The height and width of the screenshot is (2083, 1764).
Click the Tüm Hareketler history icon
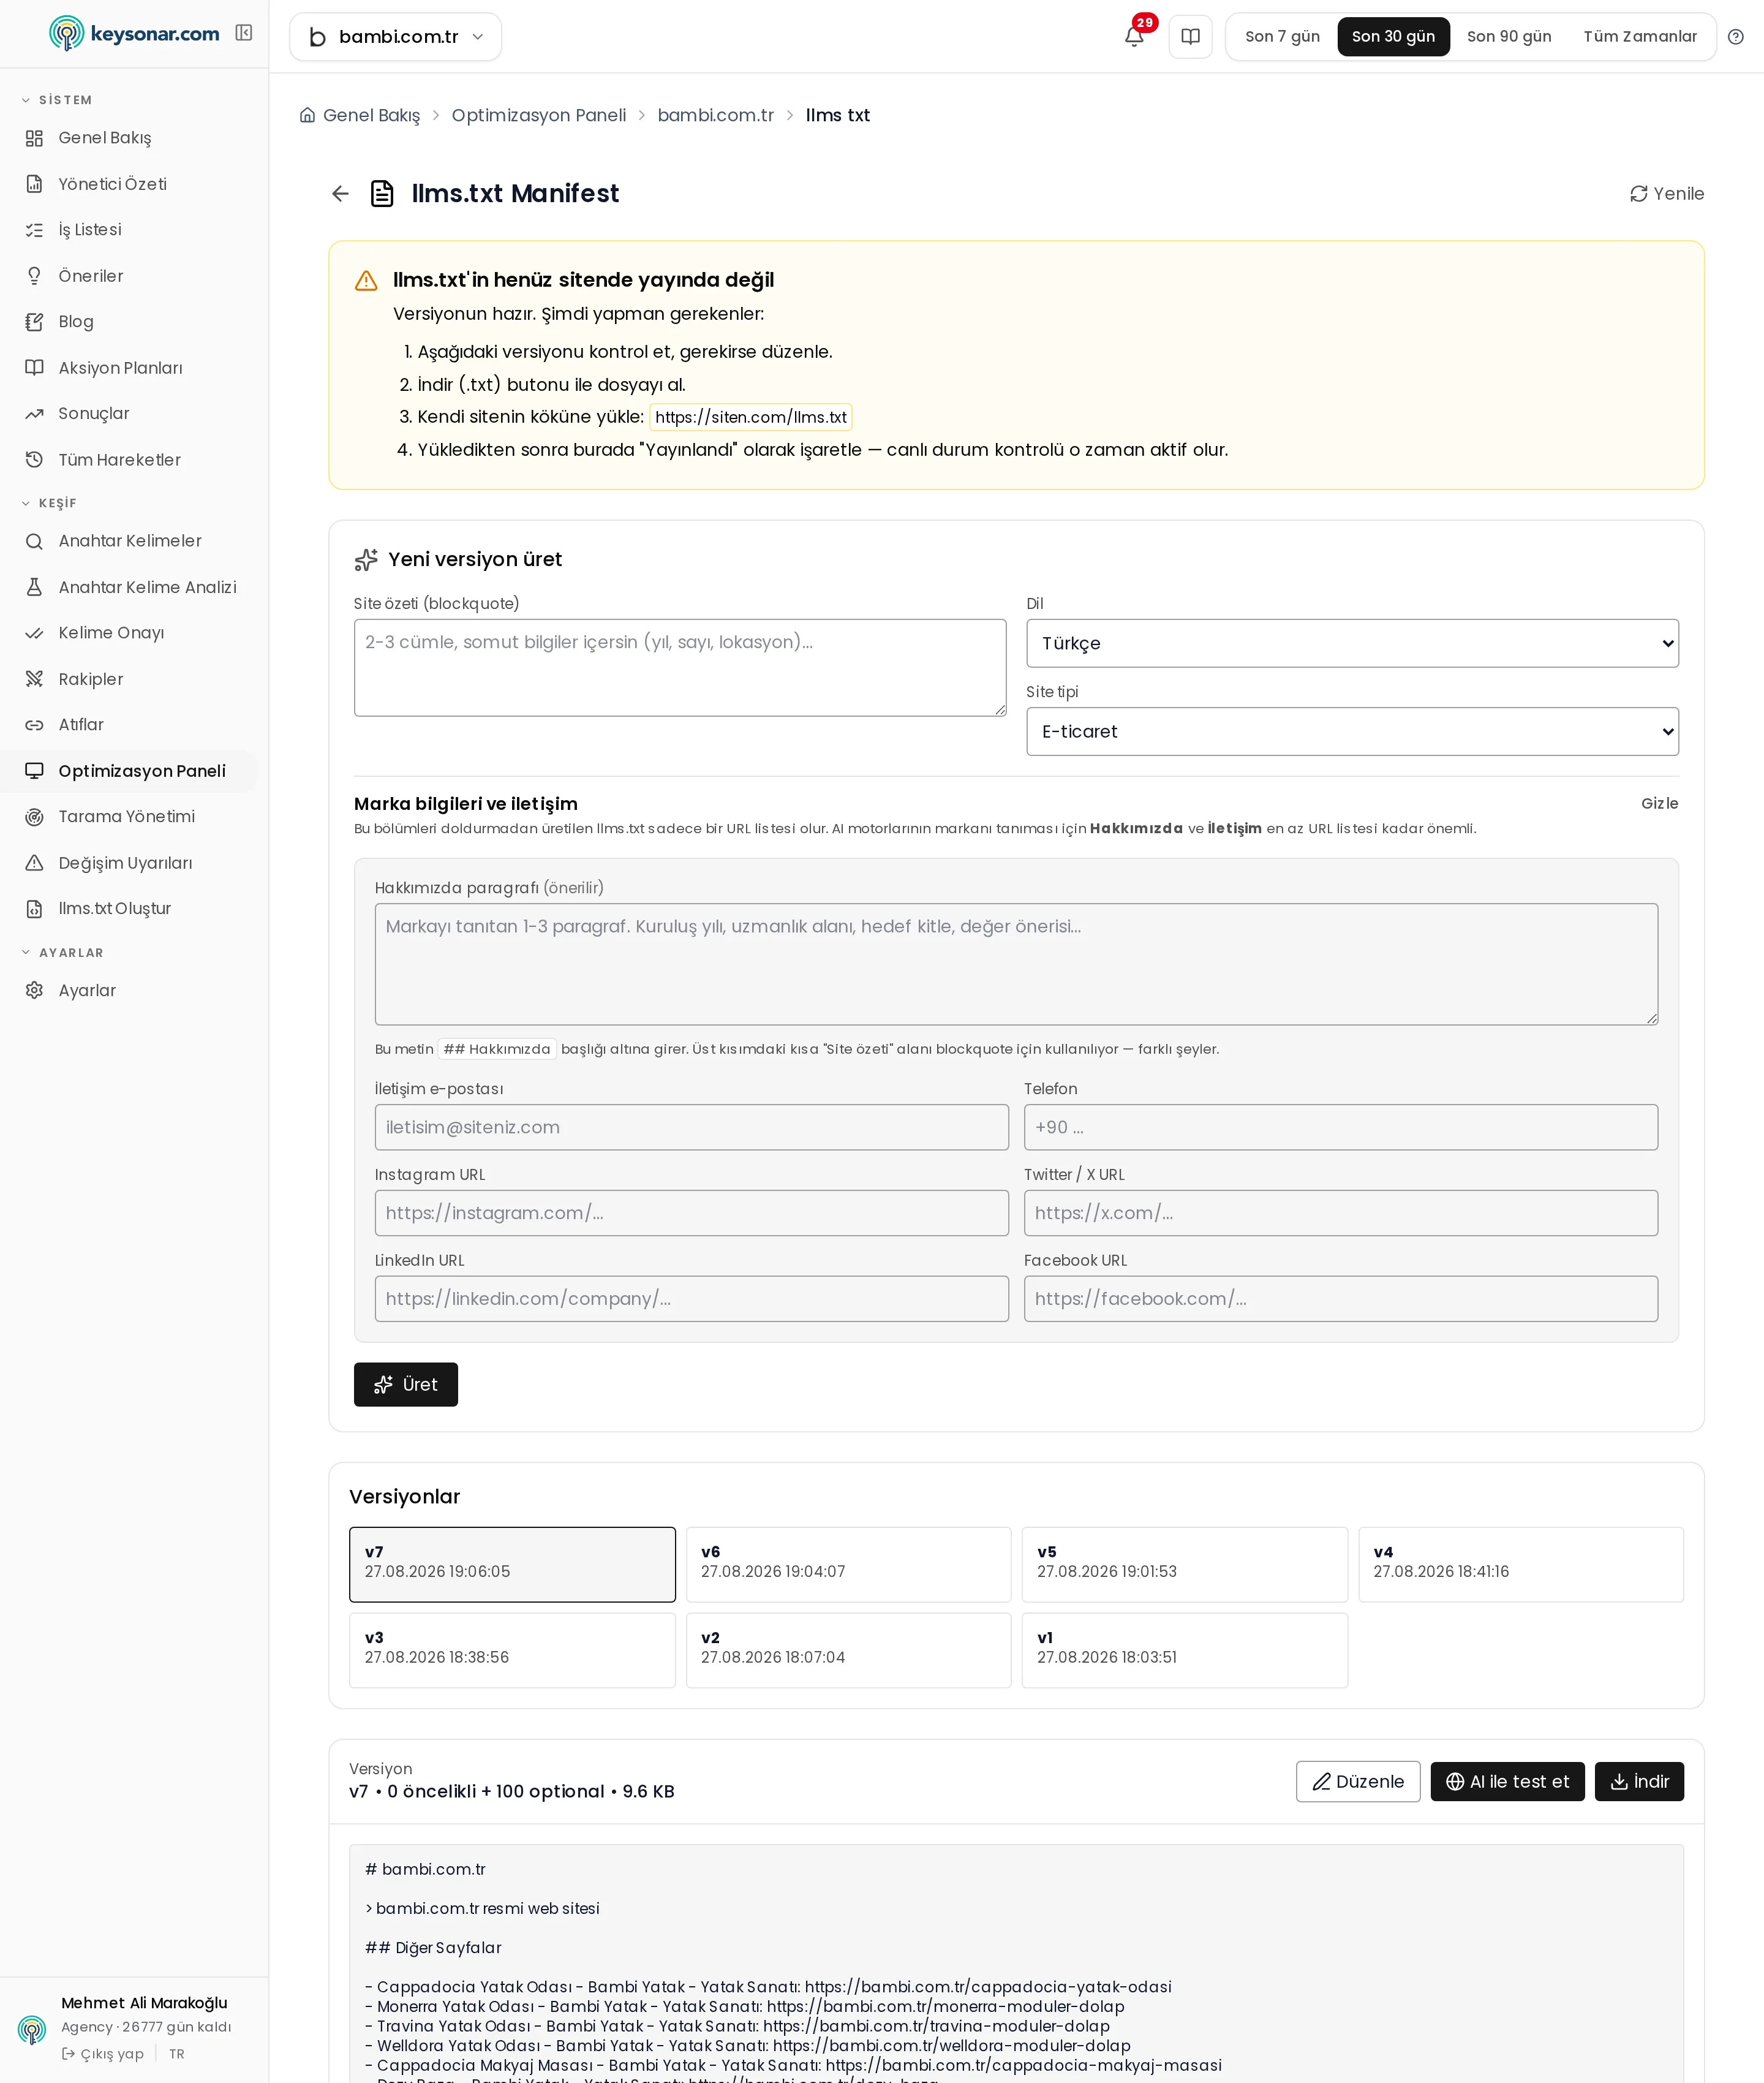(x=34, y=460)
